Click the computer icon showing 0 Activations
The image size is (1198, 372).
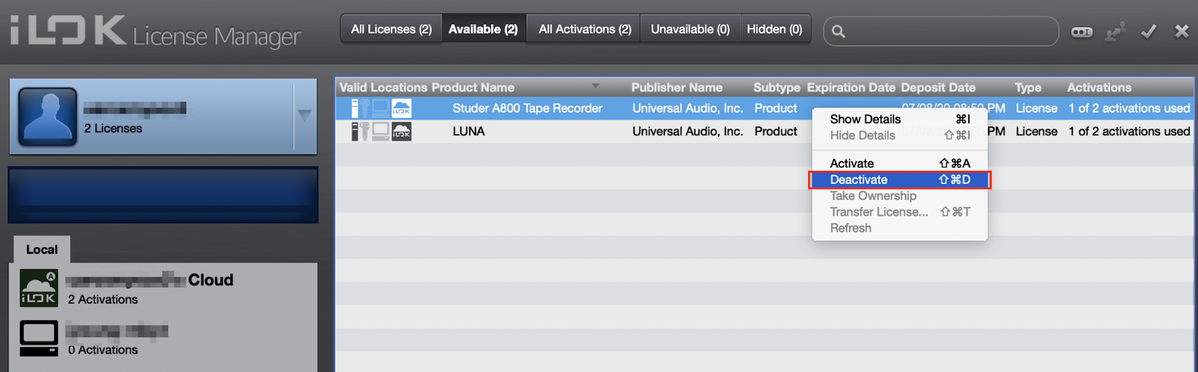(39, 338)
